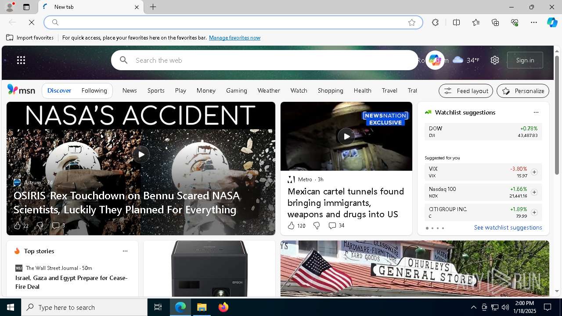Open the Watch category

tap(299, 90)
